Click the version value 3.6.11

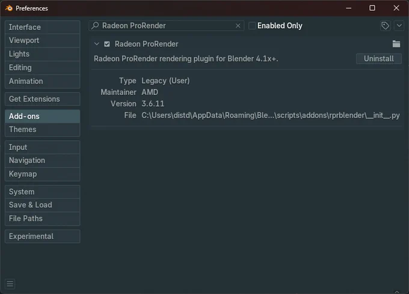click(x=153, y=104)
